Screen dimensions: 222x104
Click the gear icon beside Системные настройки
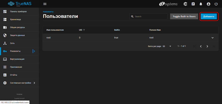point(5,83)
